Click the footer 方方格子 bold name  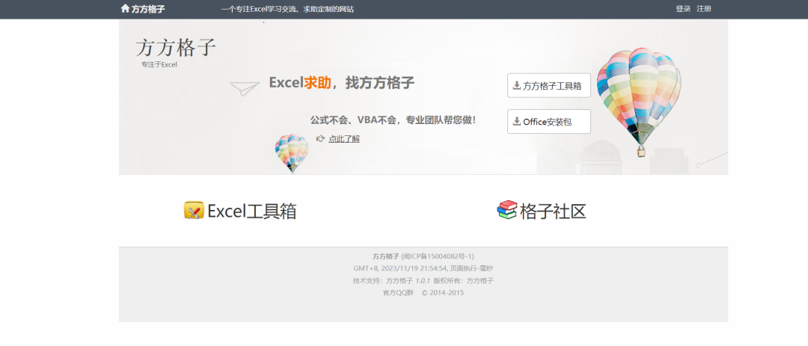point(386,256)
